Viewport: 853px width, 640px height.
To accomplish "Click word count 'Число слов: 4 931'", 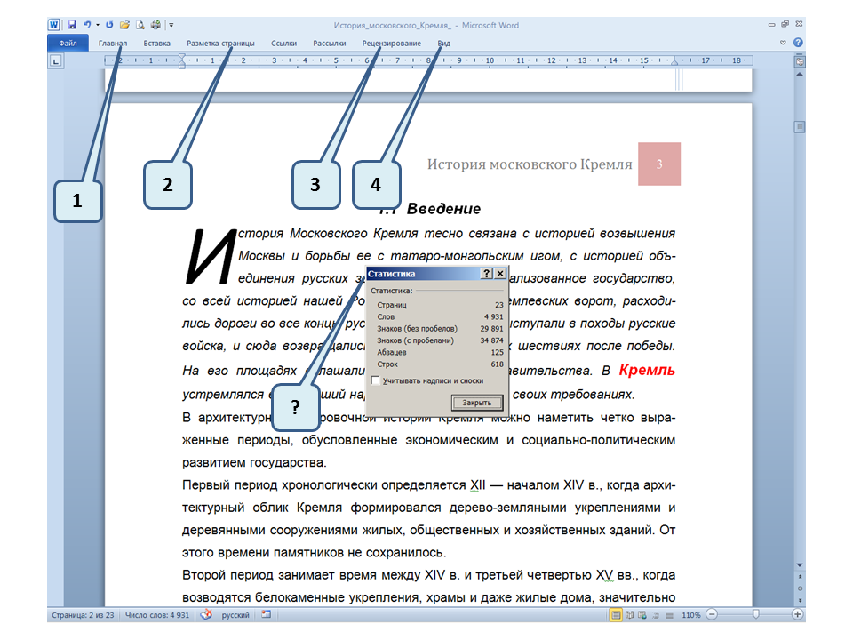I will 157,614.
